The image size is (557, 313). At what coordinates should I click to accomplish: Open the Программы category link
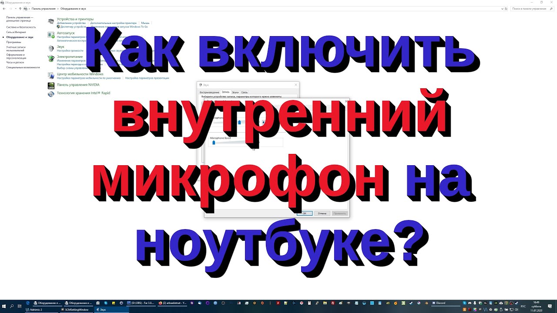[x=13, y=42]
